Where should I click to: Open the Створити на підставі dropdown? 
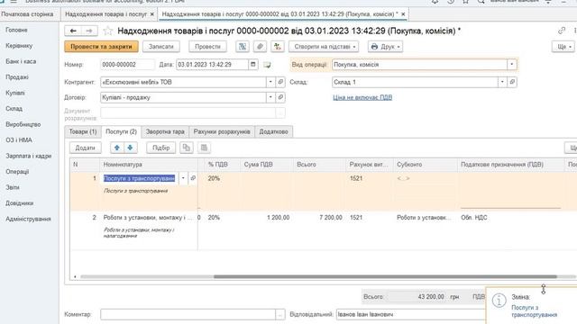click(x=324, y=47)
